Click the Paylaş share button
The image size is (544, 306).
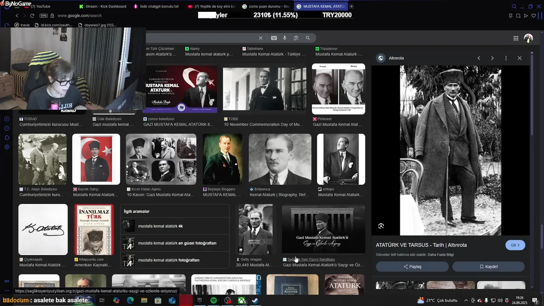pos(412,266)
